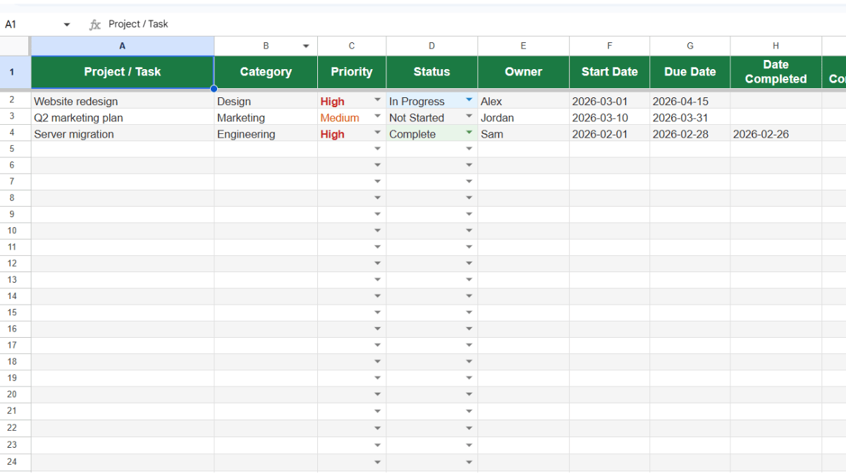Image resolution: width=846 pixels, height=476 pixels.
Task: Click the Project / Task header cell
Action: [x=122, y=71]
